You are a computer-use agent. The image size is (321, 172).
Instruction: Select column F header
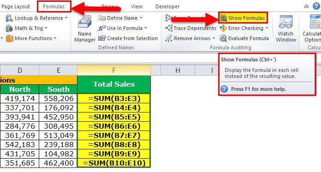[114, 71]
